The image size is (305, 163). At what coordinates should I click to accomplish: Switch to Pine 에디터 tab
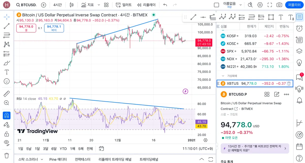(x=58, y=159)
